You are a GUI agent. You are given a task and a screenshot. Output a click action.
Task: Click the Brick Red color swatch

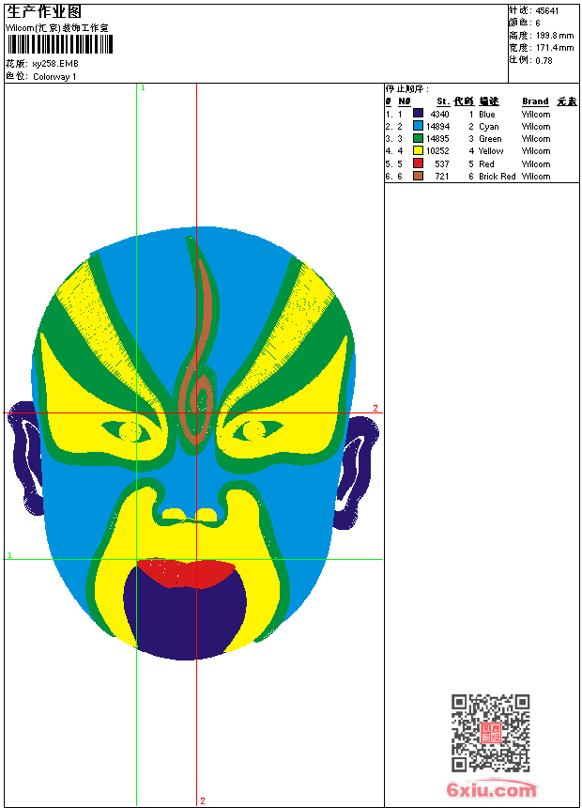(419, 176)
